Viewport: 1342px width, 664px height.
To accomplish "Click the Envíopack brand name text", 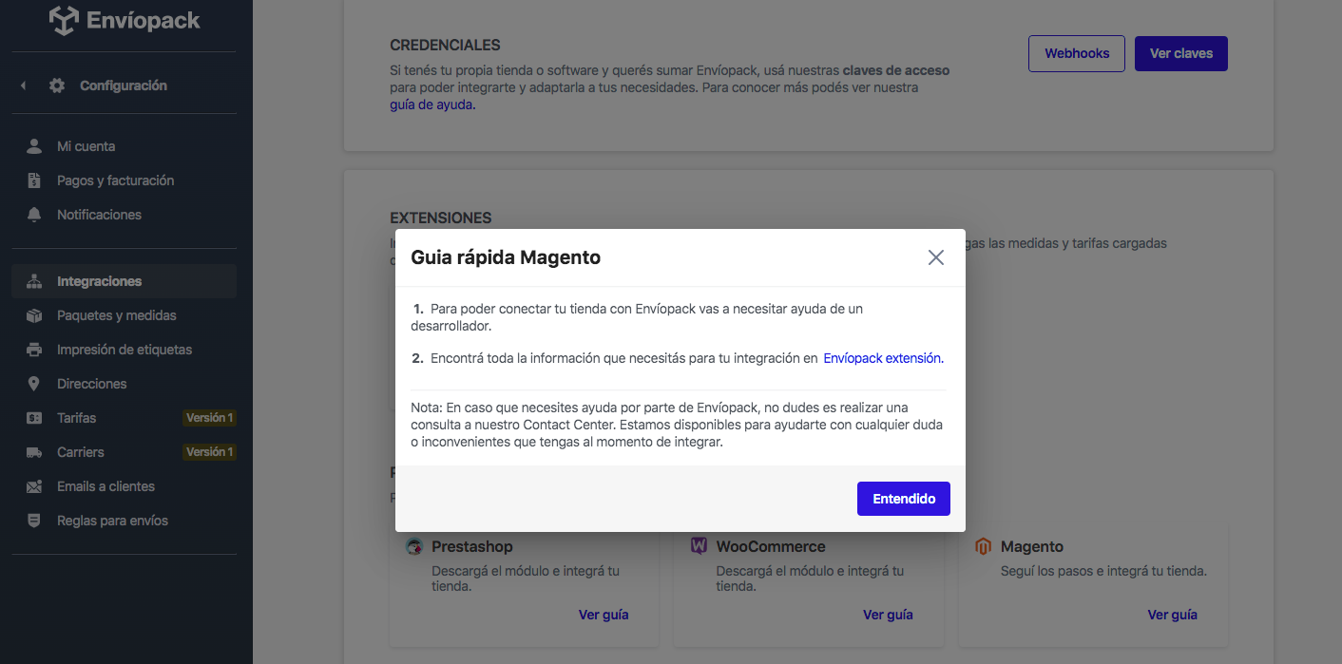I will (144, 21).
